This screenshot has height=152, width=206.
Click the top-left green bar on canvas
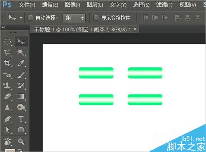pyautogui.click(x=96, y=73)
